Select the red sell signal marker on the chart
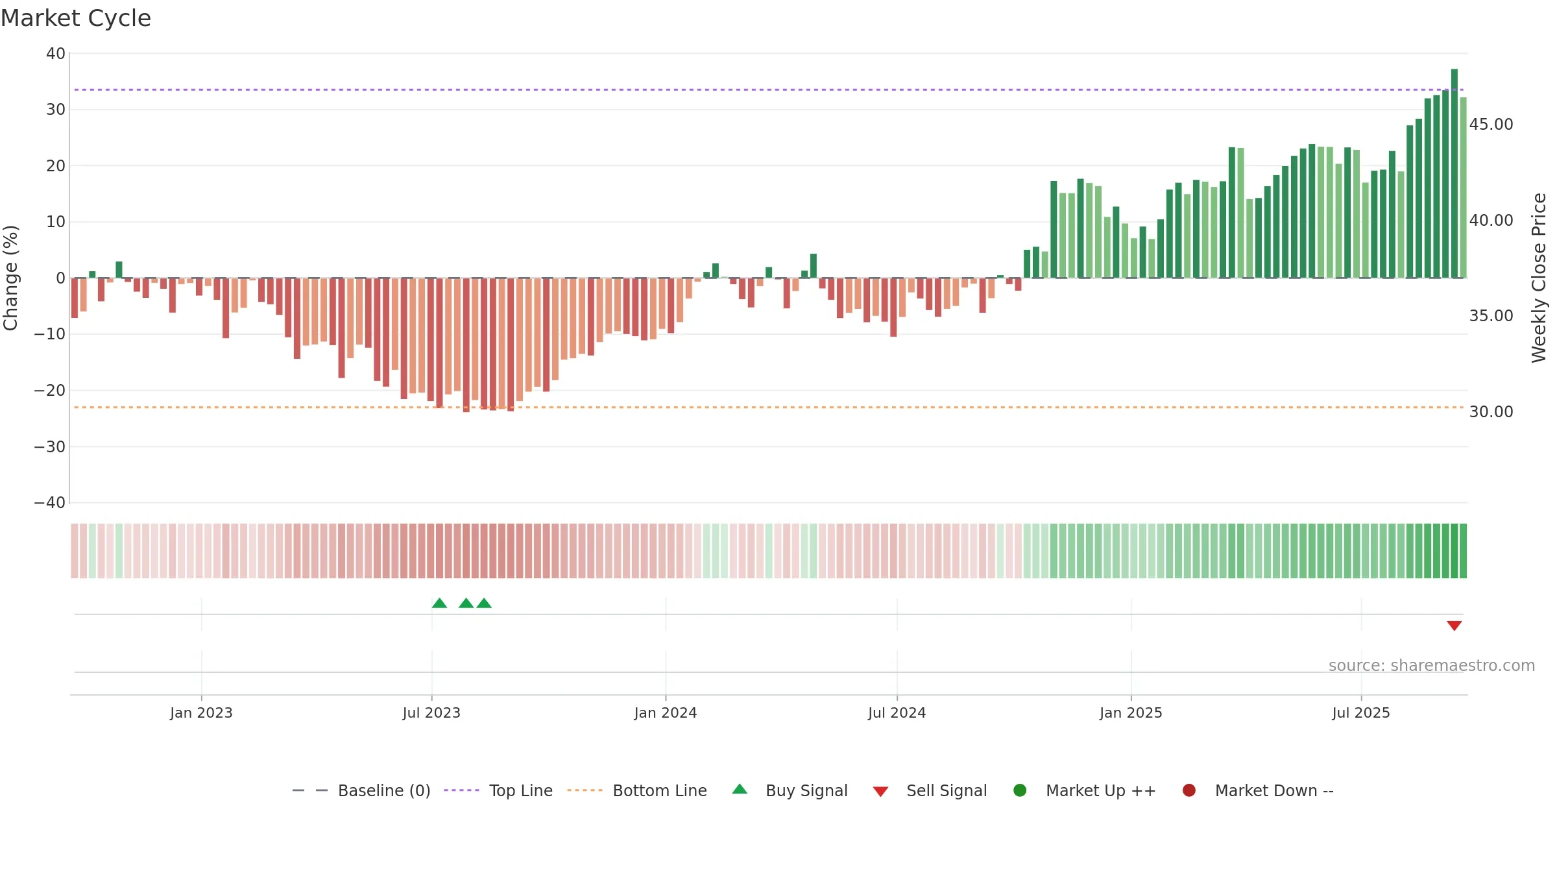The image size is (1557, 876). (x=1454, y=626)
